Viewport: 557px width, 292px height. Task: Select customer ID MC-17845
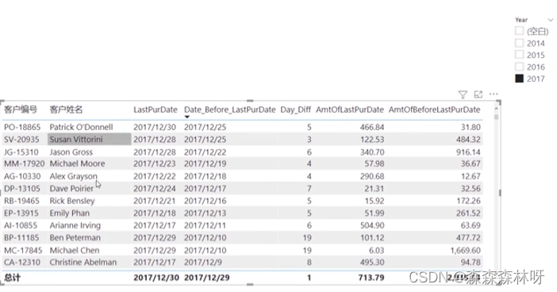pos(23,250)
